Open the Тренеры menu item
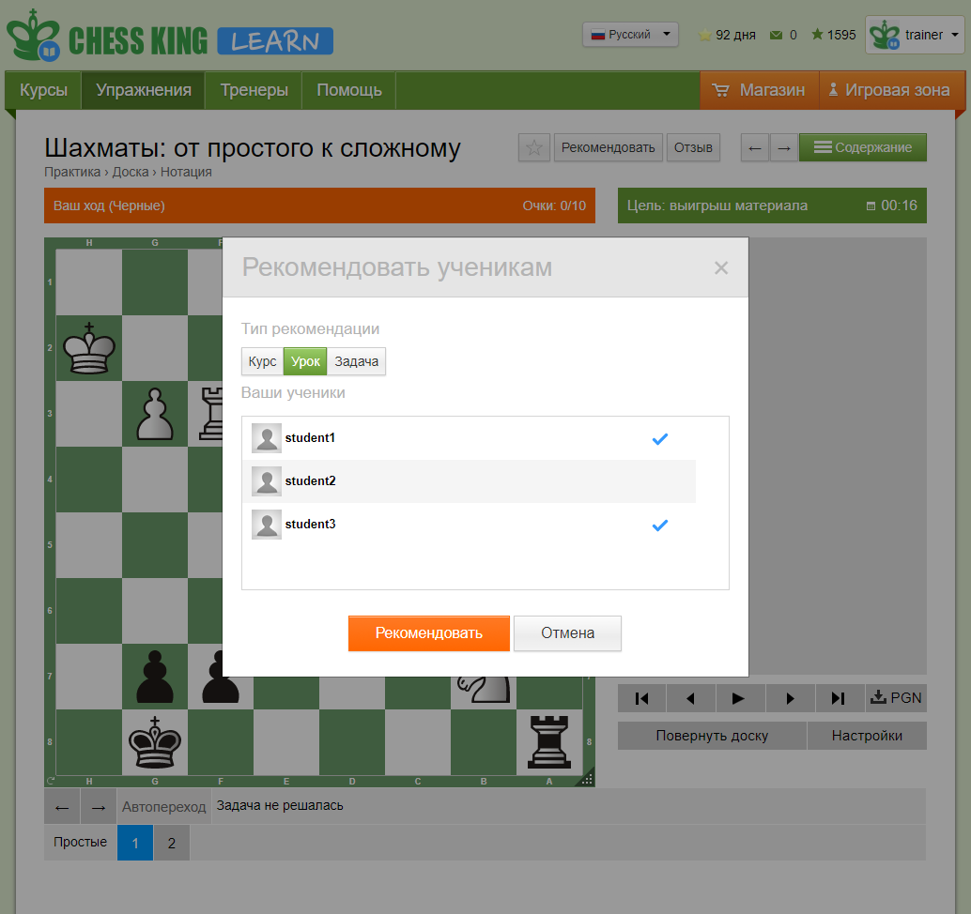Image resolution: width=971 pixels, height=914 pixels. tap(254, 90)
